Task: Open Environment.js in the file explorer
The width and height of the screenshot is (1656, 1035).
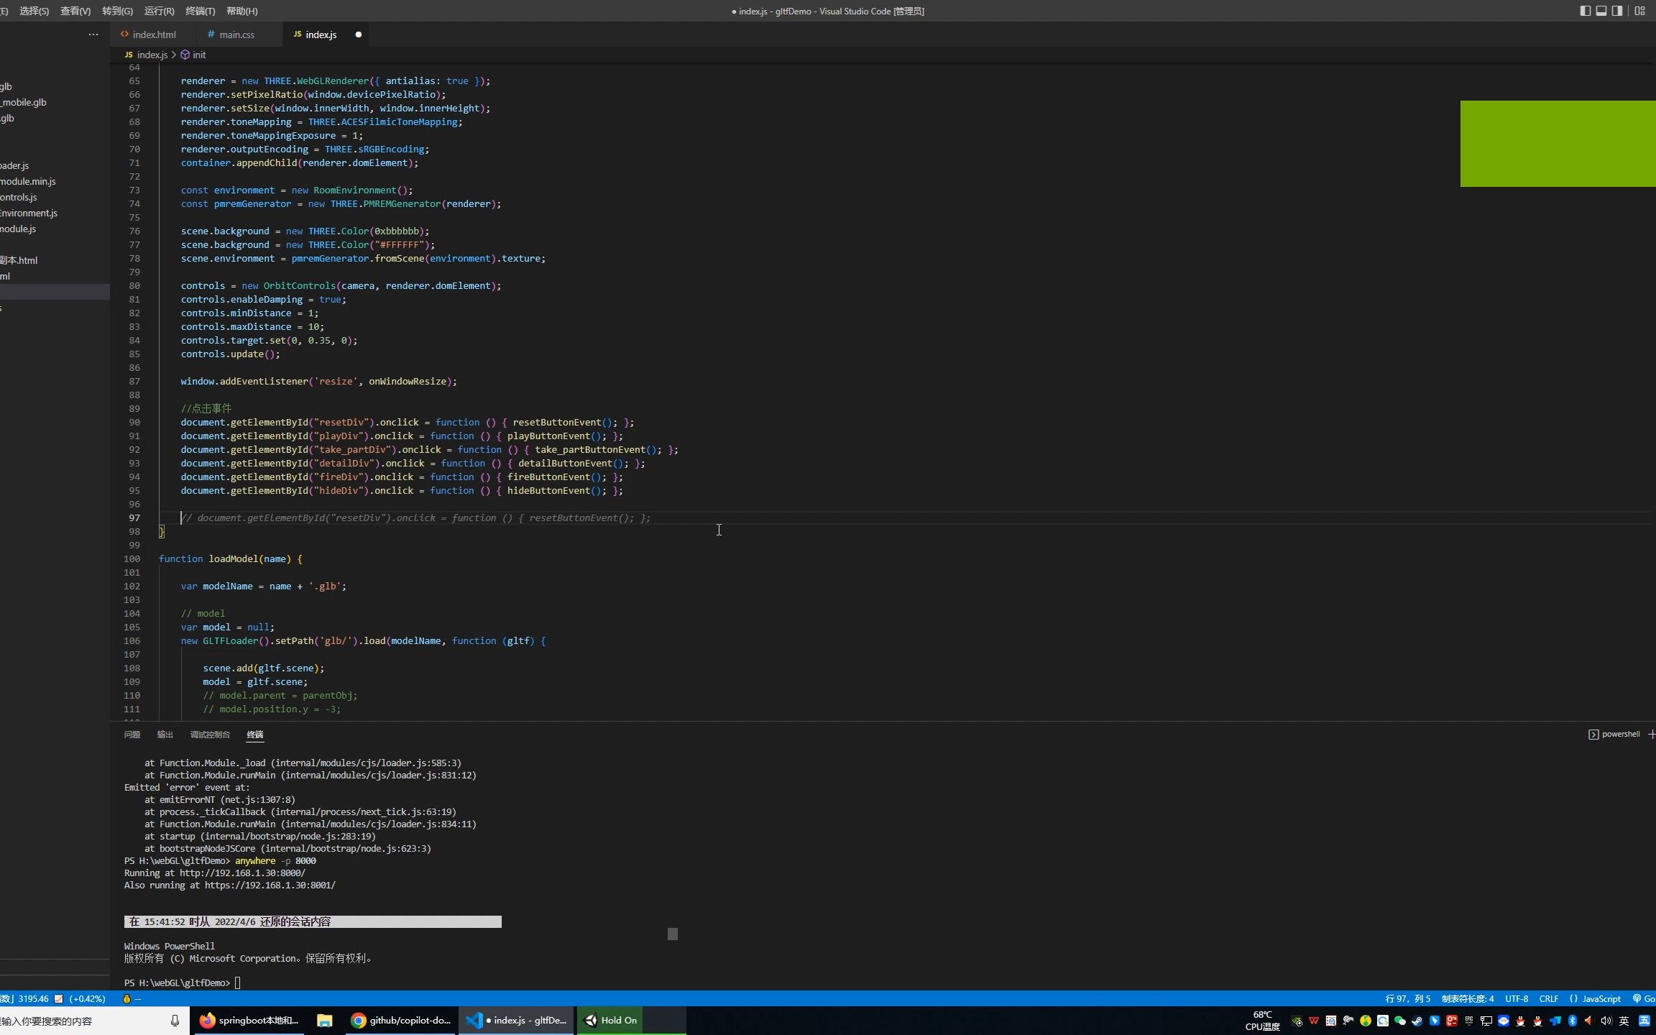Action: 29,213
